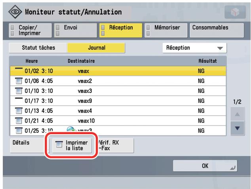Open the Consommables tab
Image resolution: width=251 pixels, height=189 pixels.
click(217, 30)
